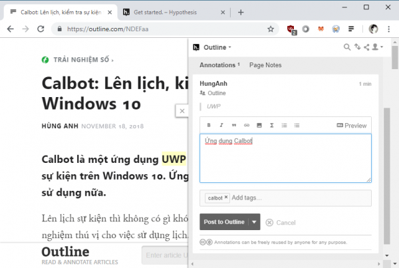Cancel the annotation edit
The image size is (399, 268).
(281, 223)
